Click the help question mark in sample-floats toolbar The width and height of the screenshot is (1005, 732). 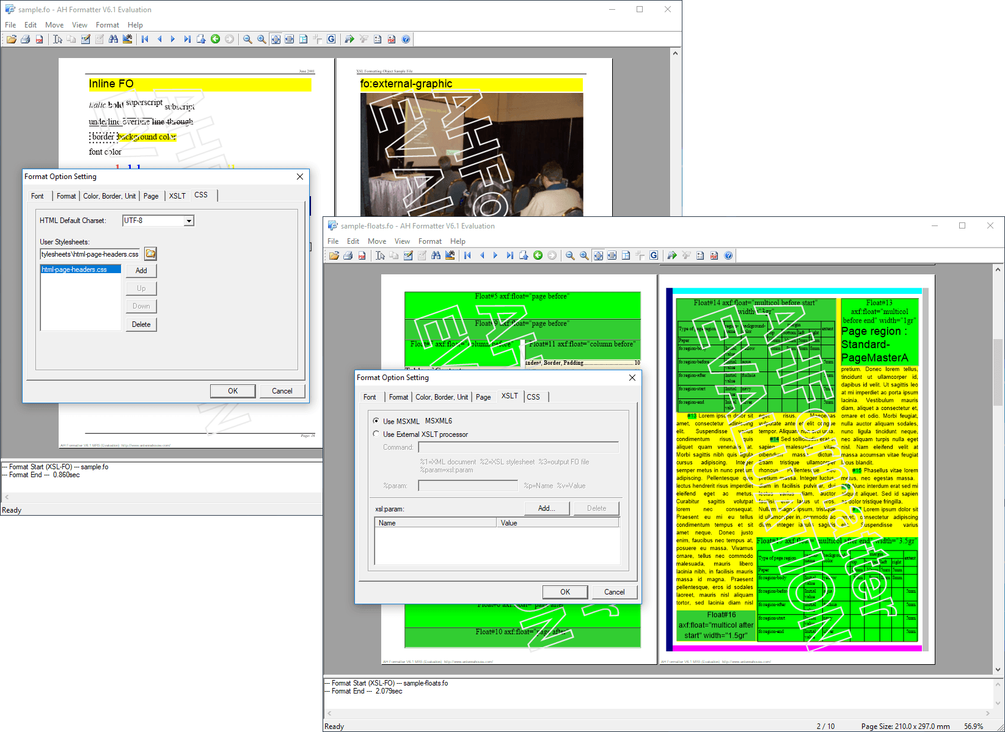pyautogui.click(x=728, y=255)
